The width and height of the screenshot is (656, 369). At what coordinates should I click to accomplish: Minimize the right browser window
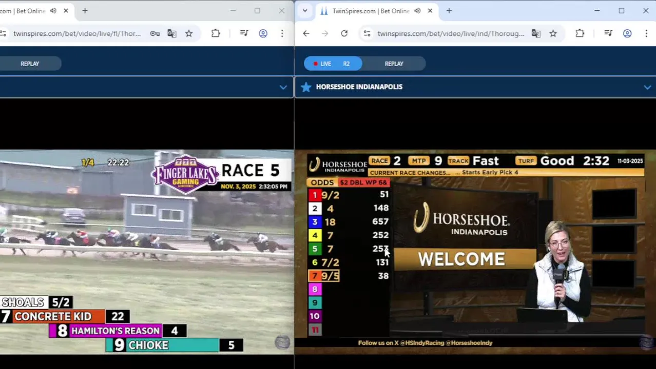(x=597, y=11)
